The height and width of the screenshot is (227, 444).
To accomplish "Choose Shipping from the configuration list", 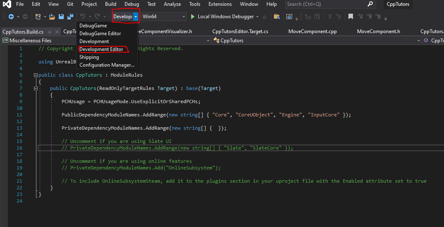I will 89,57.
